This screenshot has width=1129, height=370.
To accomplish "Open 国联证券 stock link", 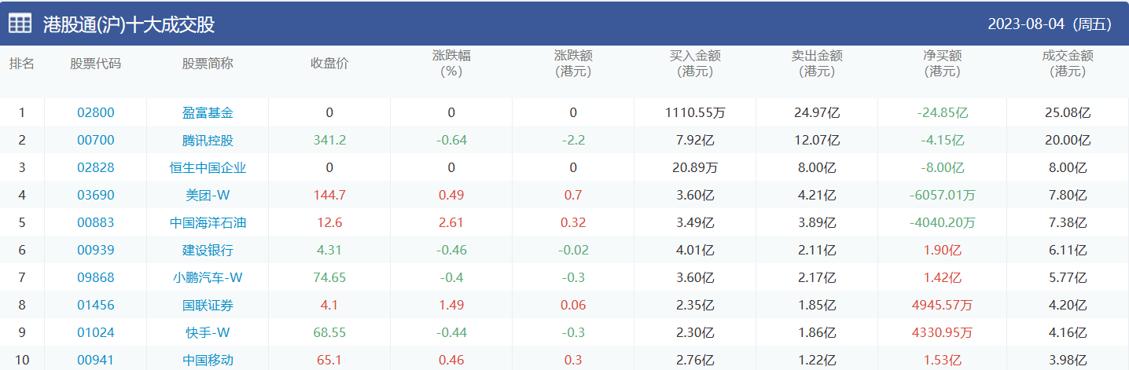I will 208,305.
